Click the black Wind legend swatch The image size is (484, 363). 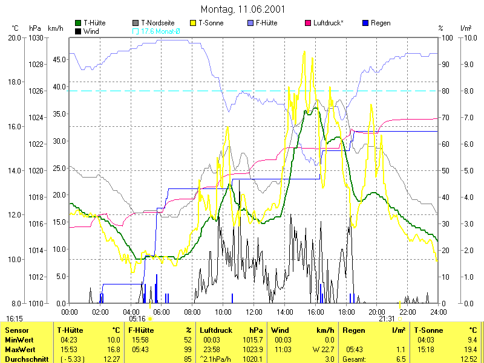point(78,31)
